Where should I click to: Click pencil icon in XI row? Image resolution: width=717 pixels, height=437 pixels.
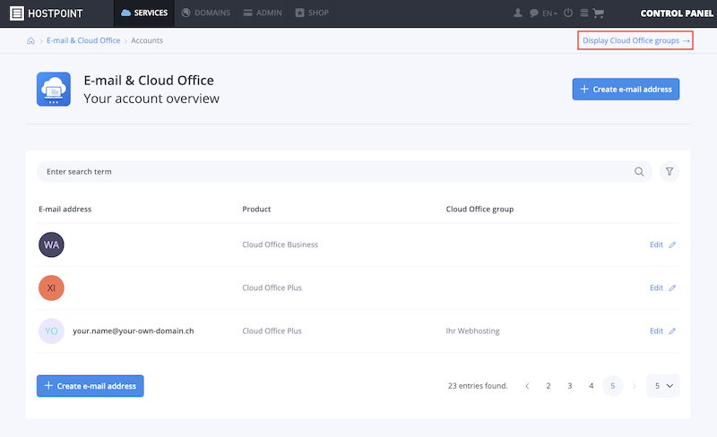(x=672, y=287)
